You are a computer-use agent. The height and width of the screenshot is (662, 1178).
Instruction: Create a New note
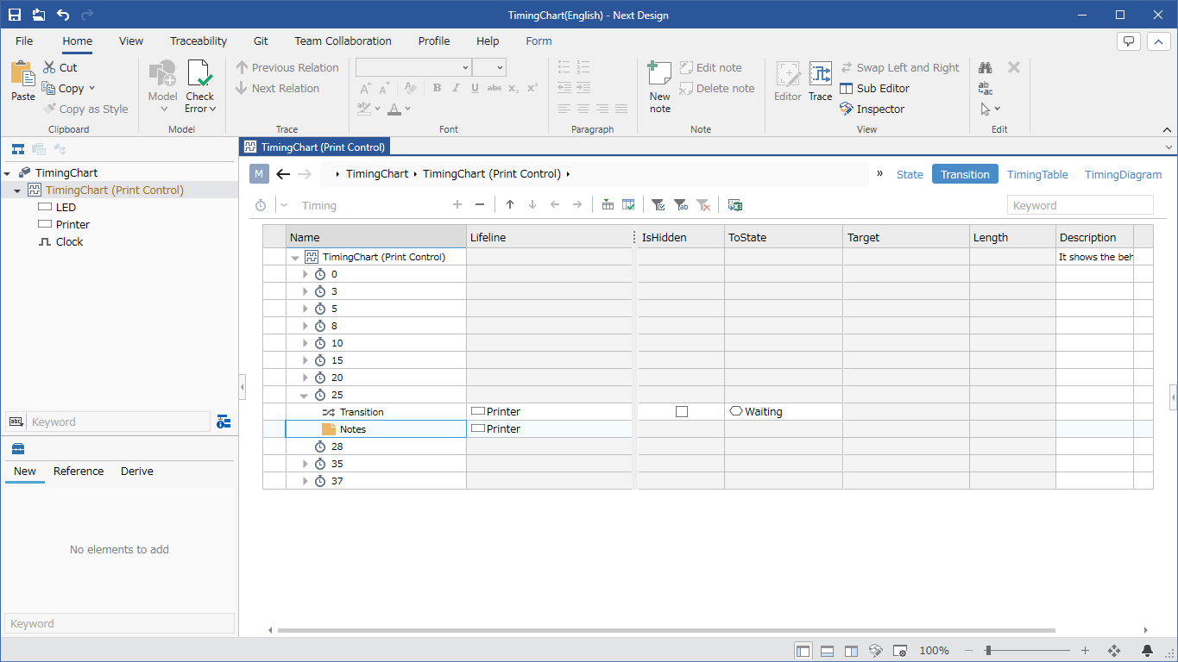(659, 86)
